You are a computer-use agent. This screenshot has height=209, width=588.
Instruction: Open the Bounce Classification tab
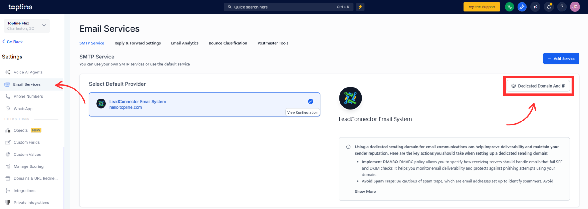click(x=228, y=43)
